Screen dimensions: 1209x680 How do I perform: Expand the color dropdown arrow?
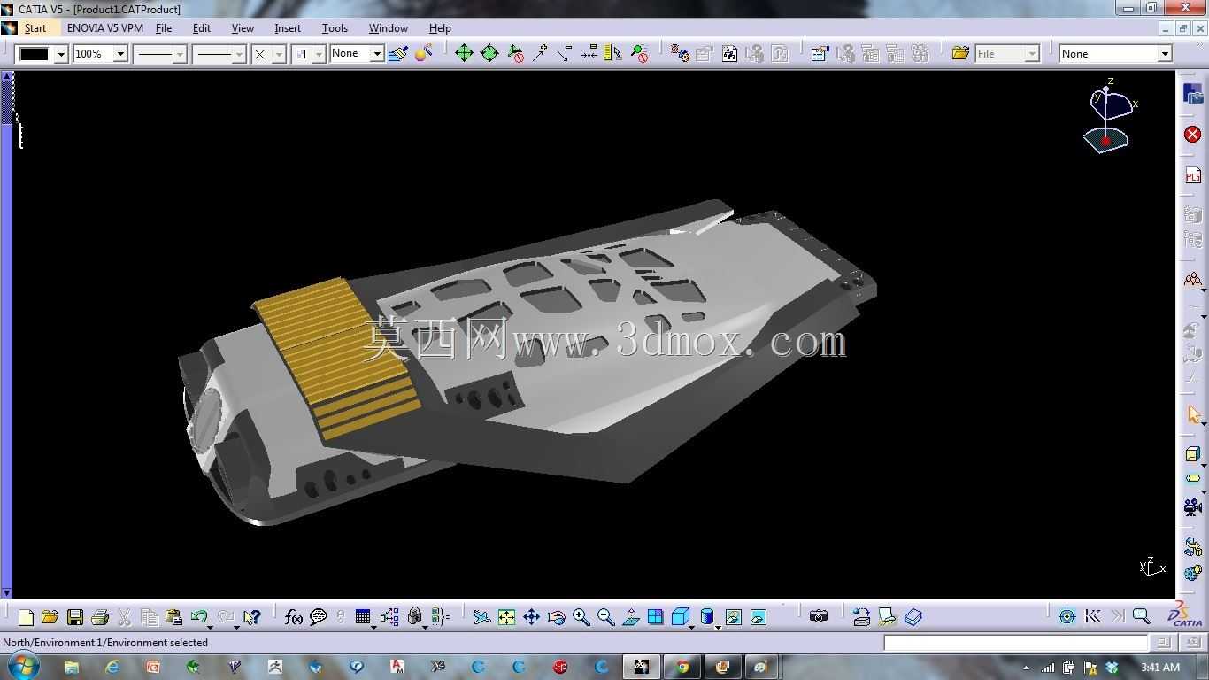[61, 54]
